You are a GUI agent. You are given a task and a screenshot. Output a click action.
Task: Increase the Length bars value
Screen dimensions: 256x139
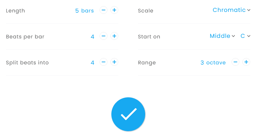point(114,10)
